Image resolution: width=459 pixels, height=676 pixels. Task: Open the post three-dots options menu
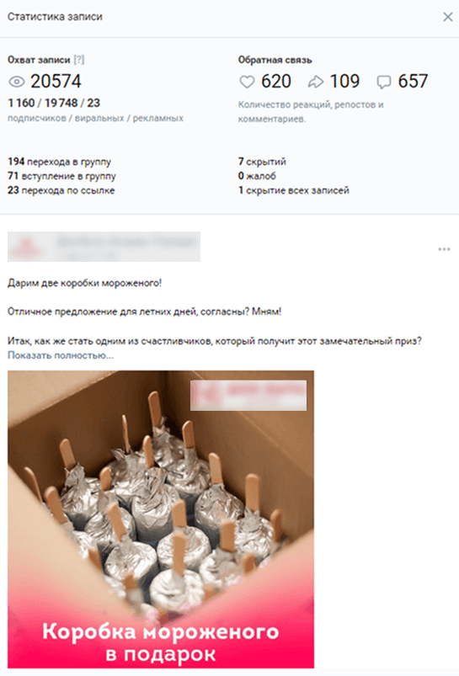(444, 249)
